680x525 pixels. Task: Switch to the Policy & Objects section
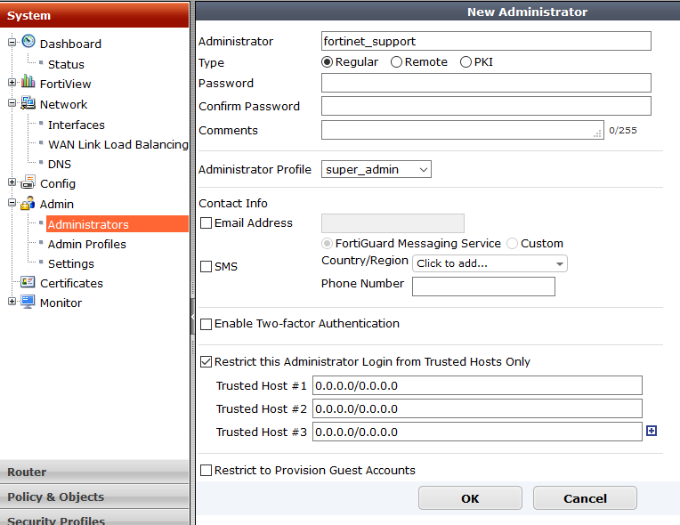[x=55, y=497]
